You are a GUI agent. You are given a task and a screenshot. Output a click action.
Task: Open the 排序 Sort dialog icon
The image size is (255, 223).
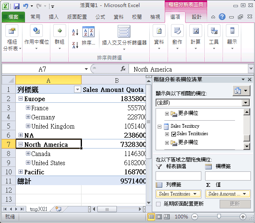(x=88, y=32)
